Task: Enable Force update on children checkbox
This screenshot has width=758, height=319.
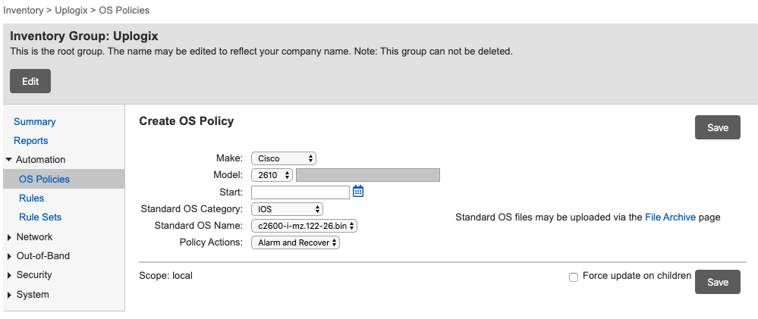Action: point(574,277)
